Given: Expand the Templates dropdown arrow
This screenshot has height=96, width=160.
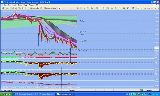Looking at the screenshot, I should pos(134,8).
